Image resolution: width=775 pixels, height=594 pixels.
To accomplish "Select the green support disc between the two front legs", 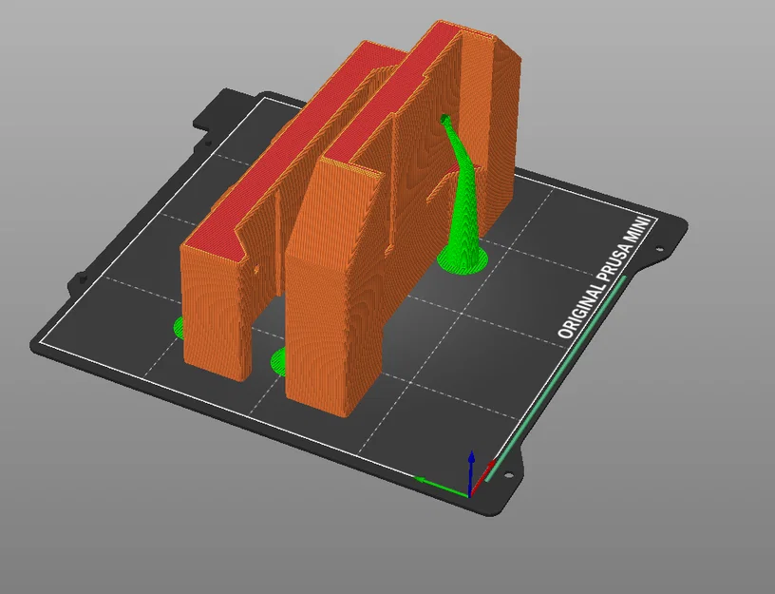I will click(278, 360).
